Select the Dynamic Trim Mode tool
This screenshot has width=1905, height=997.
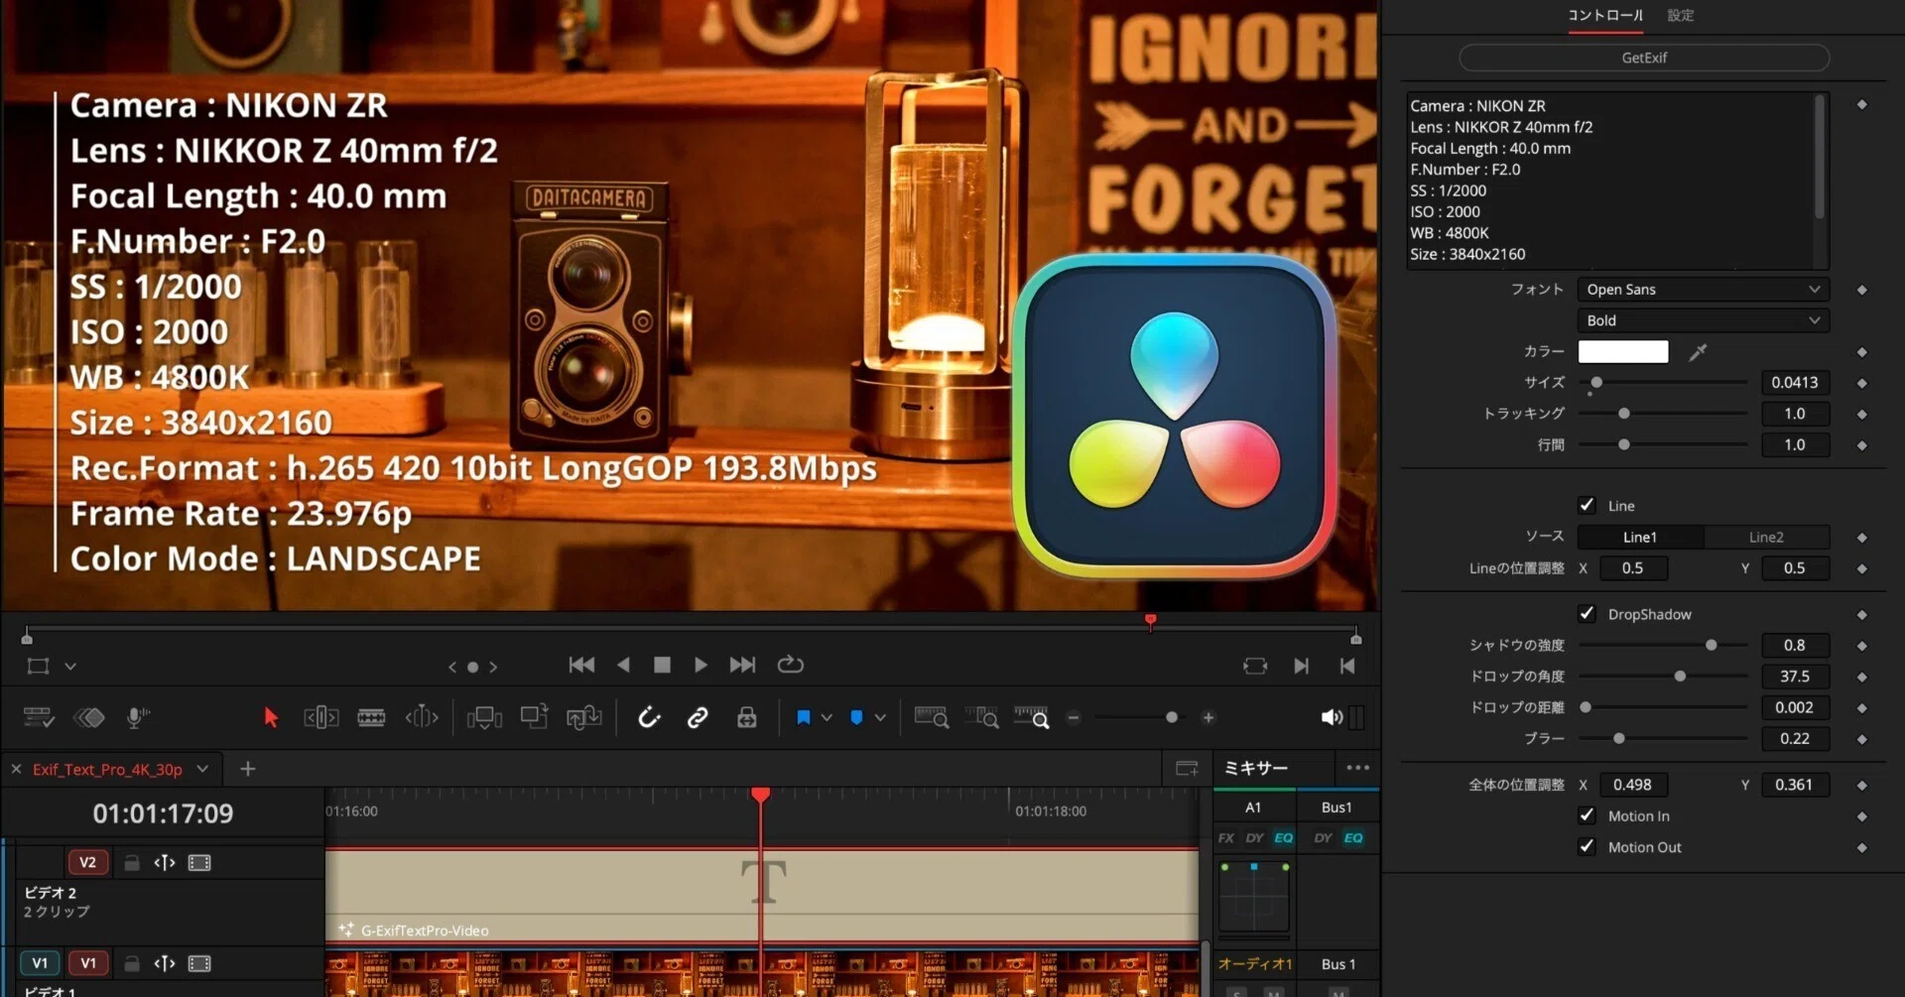[422, 717]
